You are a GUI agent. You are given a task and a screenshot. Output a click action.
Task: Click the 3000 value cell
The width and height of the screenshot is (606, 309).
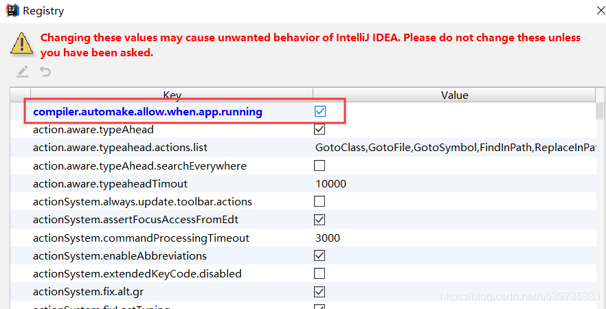pyautogui.click(x=456, y=238)
